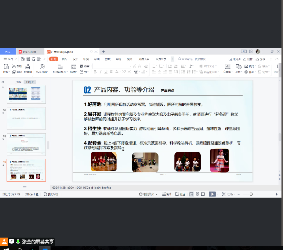Switch to the 大纲 outline tab
This screenshot has height=250, width=283.
coord(18,82)
